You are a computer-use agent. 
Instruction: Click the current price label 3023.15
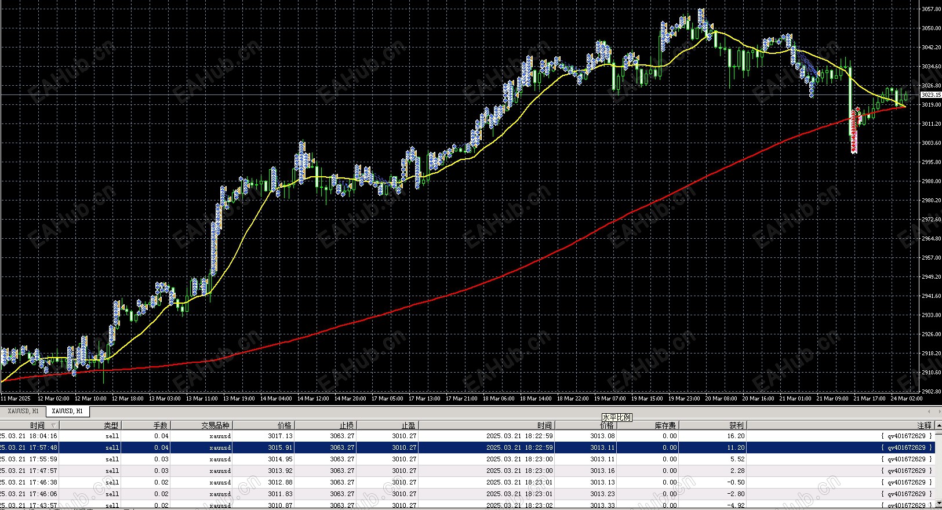pyautogui.click(x=930, y=94)
